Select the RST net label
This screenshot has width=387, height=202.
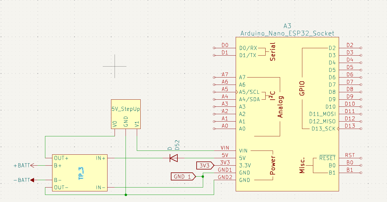click(x=350, y=155)
